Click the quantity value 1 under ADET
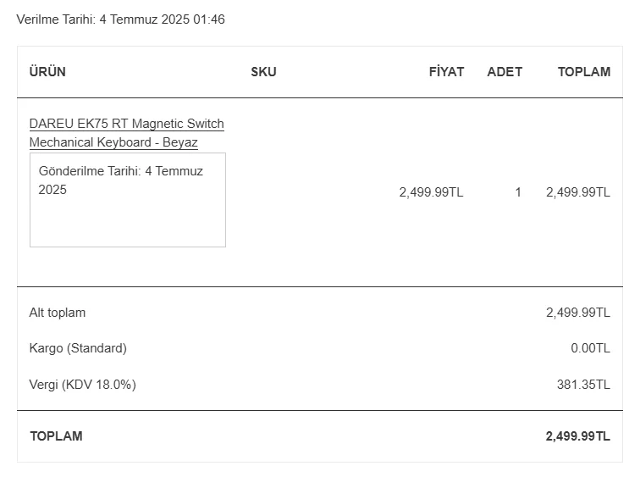Viewport: 629px width, 477px height. (518, 192)
